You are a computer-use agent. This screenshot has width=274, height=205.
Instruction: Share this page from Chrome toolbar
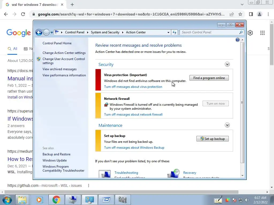pos(232,14)
